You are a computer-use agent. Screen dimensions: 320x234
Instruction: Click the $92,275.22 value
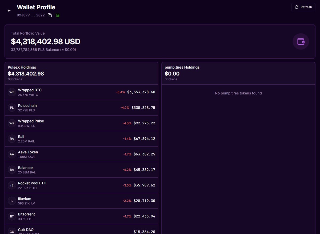[144, 123]
